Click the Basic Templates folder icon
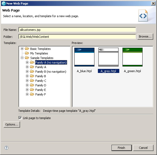 point(27,49)
